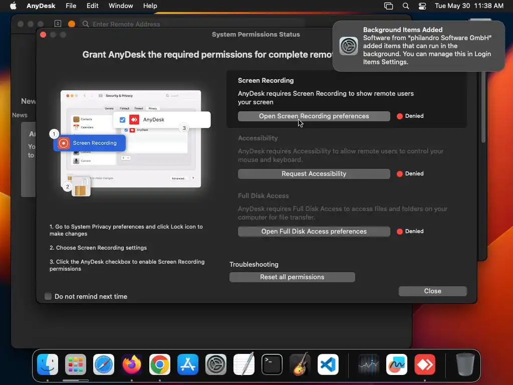
Task: Open the Apple menu
Action: (x=13, y=6)
